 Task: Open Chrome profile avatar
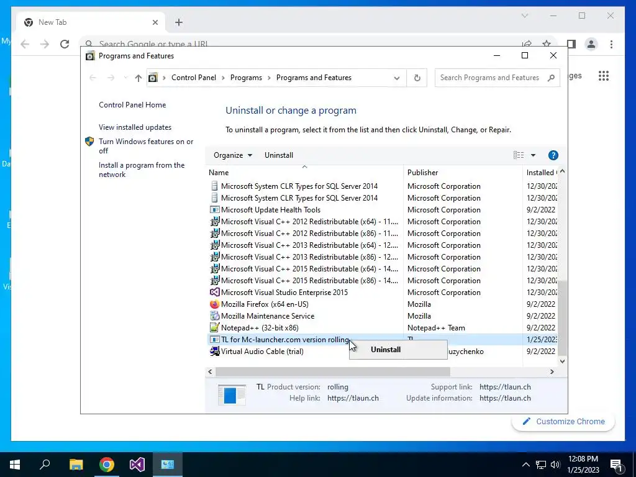coord(591,44)
